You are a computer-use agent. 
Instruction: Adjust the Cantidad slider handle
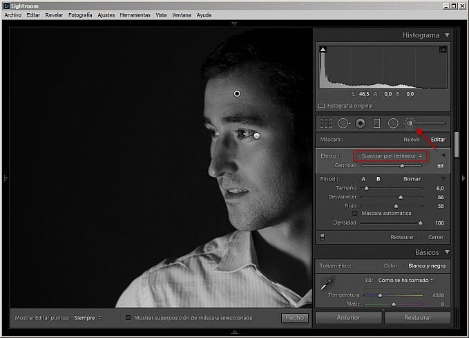[x=402, y=166]
